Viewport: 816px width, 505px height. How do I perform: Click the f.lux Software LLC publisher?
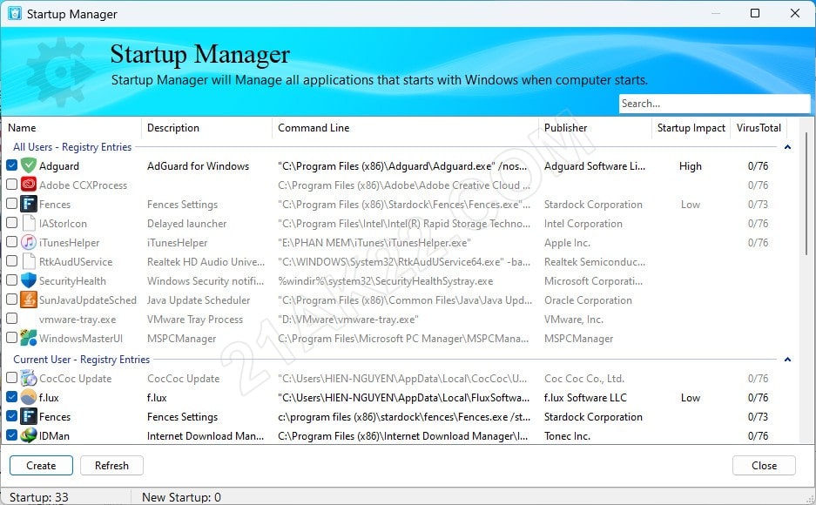[x=585, y=398]
